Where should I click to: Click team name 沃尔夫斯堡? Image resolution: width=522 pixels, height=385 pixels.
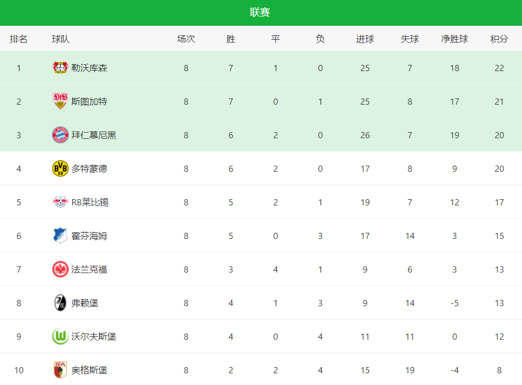(93, 337)
